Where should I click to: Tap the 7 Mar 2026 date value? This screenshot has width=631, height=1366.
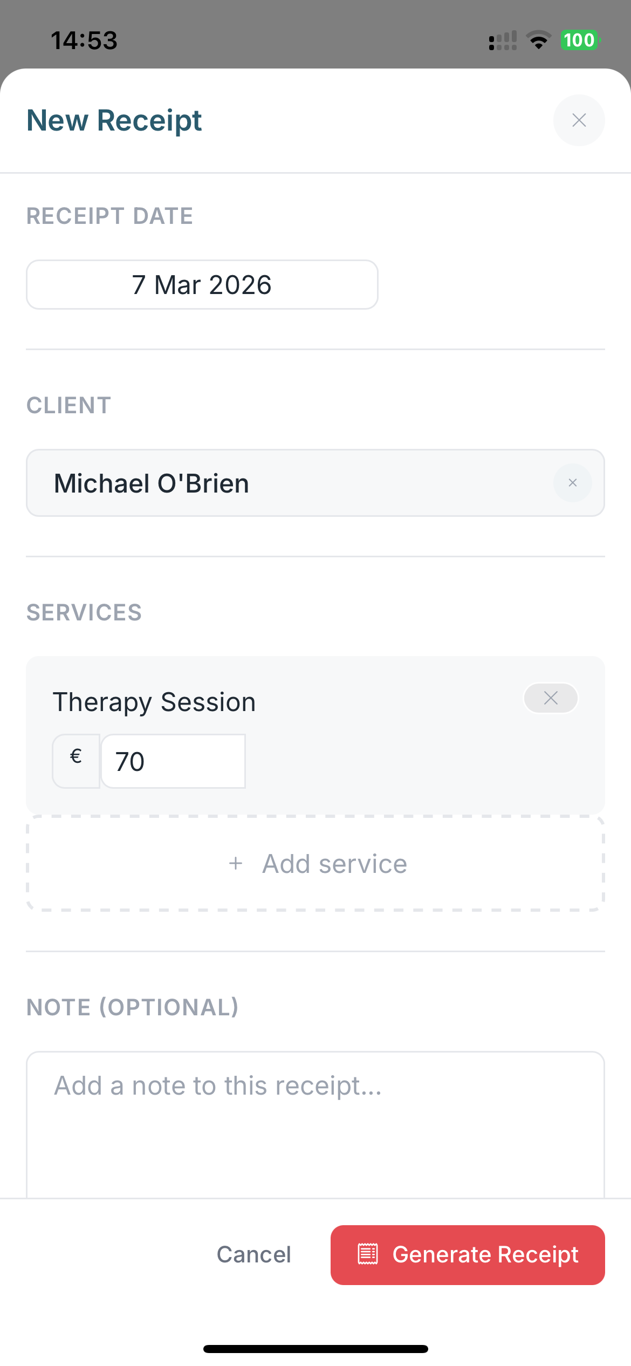(x=202, y=284)
